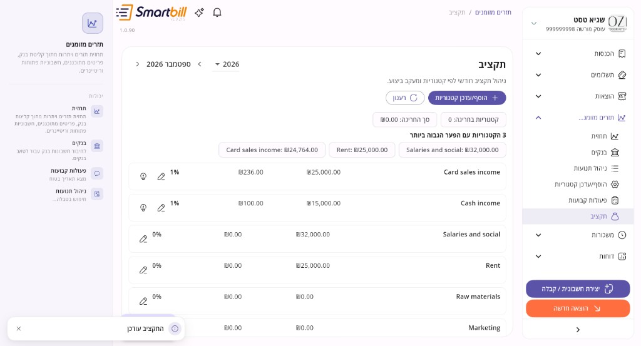The image size is (641, 346).
Task: Click the ניהול תנועות icon in left panel
Action: tap(97, 194)
